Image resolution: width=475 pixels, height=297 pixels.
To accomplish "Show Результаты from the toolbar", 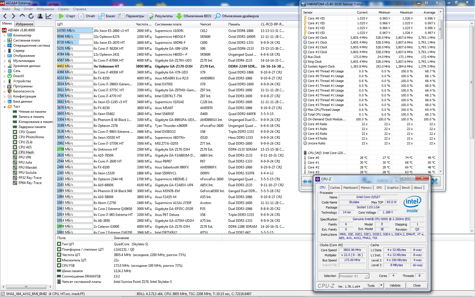I will (160, 16).
